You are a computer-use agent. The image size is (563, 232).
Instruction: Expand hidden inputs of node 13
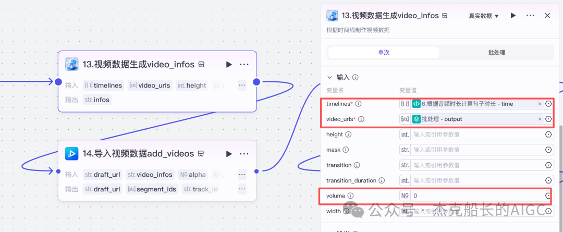pyautogui.click(x=242, y=85)
